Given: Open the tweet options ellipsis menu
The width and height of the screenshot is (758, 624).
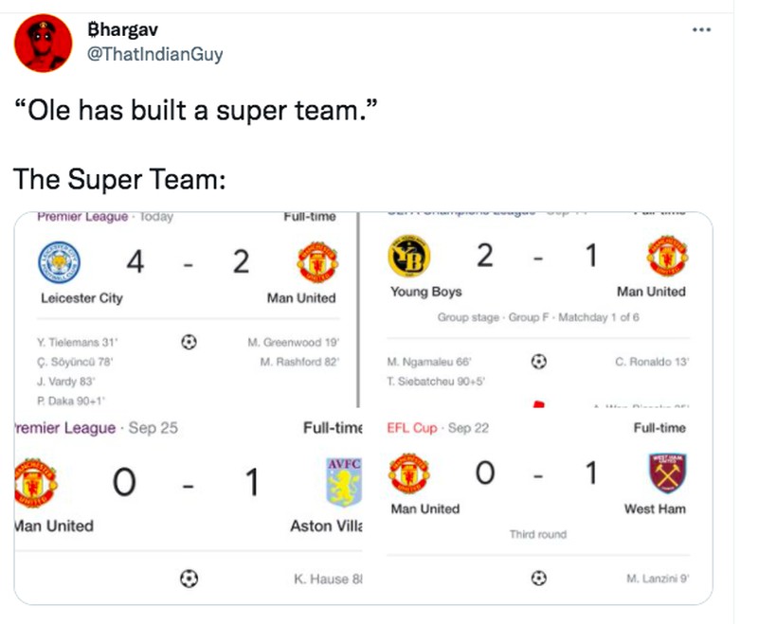Looking at the screenshot, I should pos(701,28).
